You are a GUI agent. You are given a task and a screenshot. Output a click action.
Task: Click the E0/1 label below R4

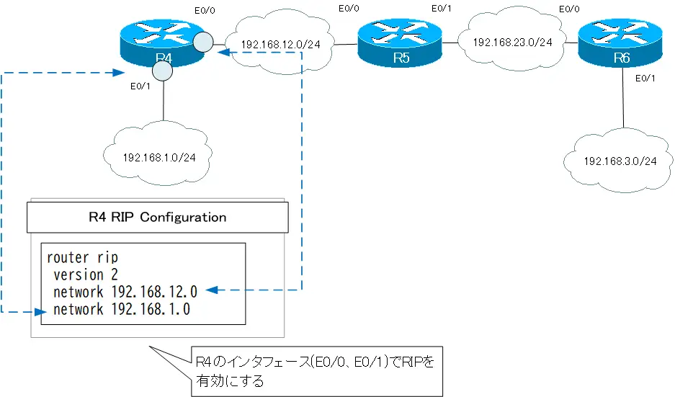click(x=140, y=86)
